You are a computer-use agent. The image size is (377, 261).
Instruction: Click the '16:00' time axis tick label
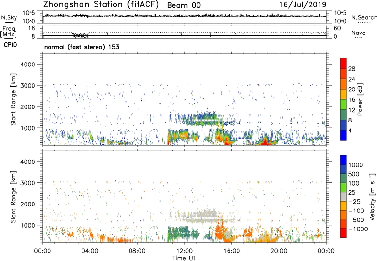click(231, 251)
